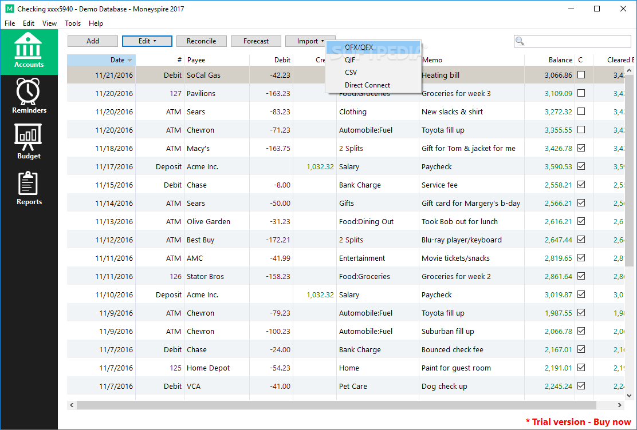Select the AMC payee cell
This screenshot has width=637, height=430.
pos(217,258)
